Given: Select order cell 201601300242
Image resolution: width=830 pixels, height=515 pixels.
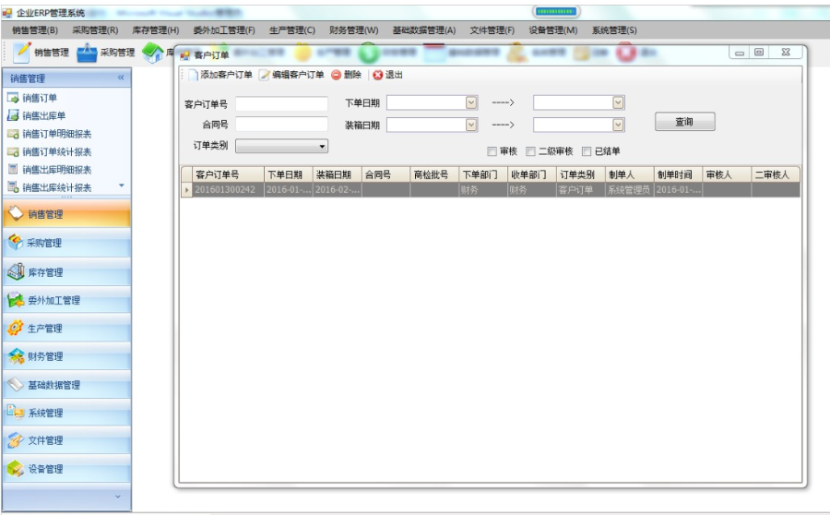Looking at the screenshot, I should (228, 190).
